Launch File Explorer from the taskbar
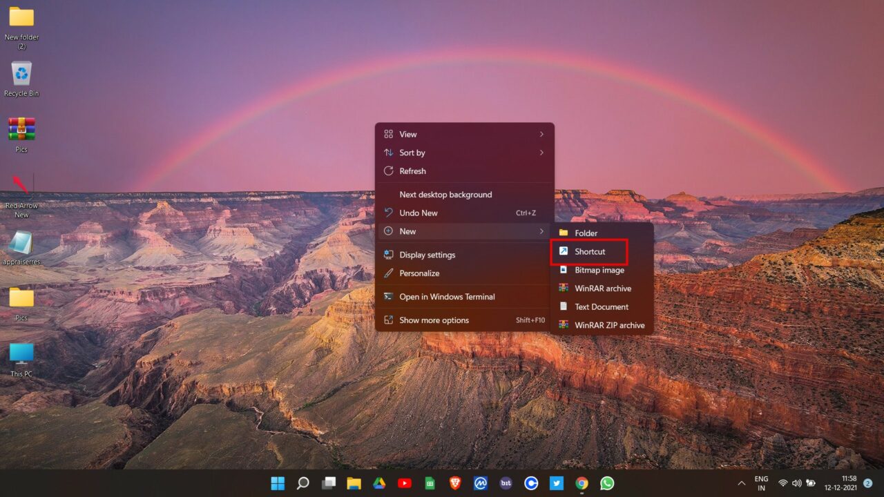This screenshot has height=497, width=884. click(354, 483)
